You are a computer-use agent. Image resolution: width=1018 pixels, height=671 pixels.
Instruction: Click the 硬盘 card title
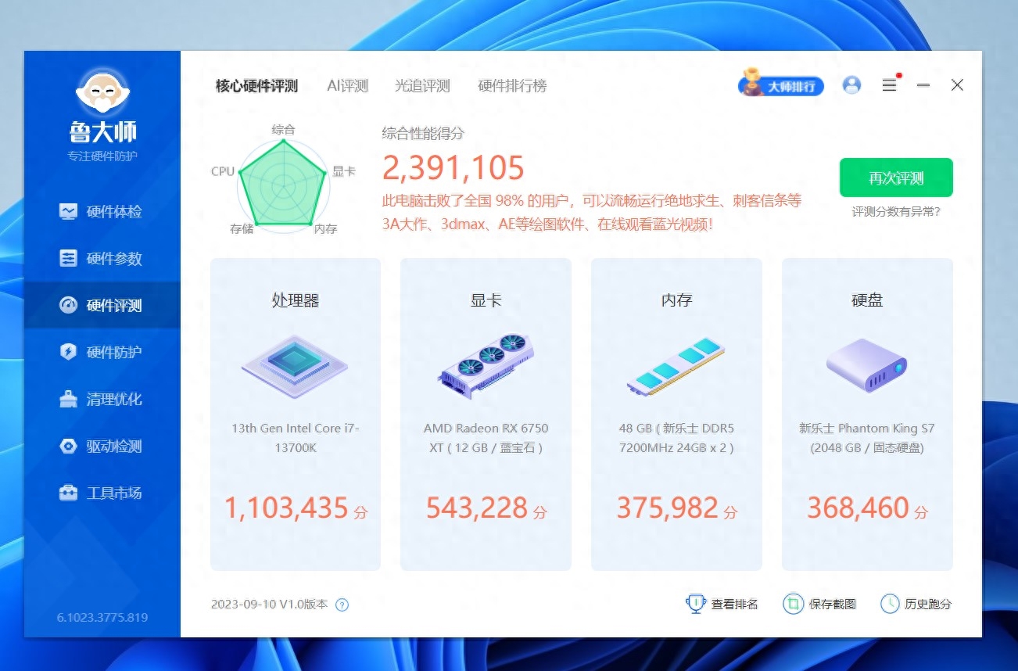(867, 300)
